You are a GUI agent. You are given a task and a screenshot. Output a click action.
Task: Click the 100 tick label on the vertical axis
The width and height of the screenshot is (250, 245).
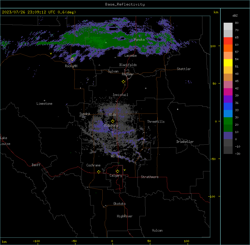[213, 46]
